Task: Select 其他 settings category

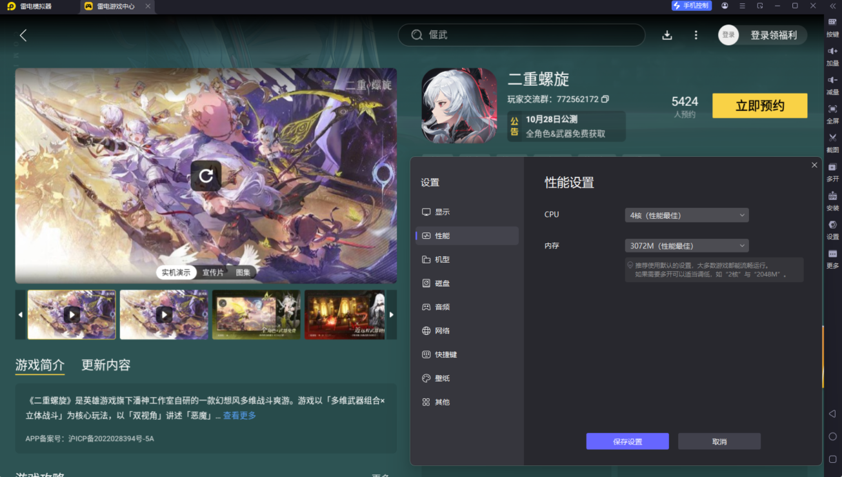Action: tap(467, 402)
